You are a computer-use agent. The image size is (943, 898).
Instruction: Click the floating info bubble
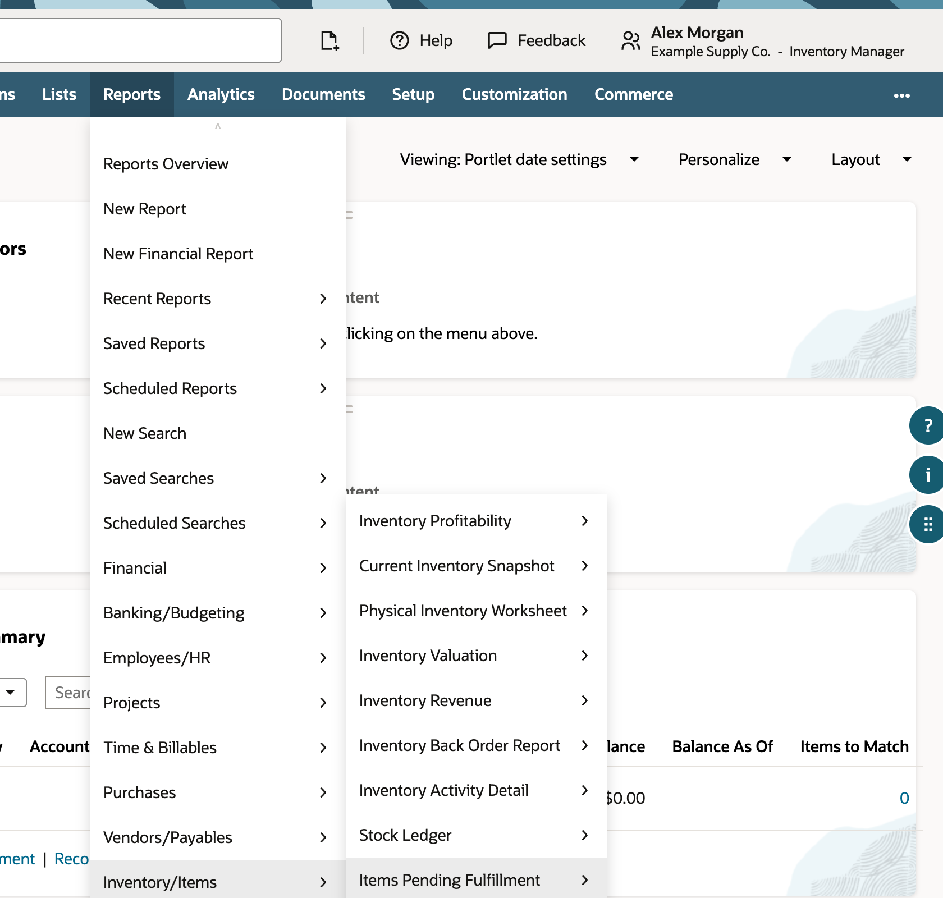927,475
